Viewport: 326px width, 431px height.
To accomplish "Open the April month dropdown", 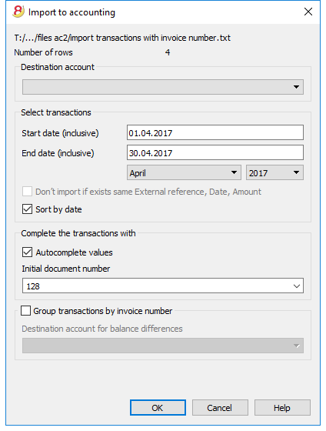I will click(184, 172).
